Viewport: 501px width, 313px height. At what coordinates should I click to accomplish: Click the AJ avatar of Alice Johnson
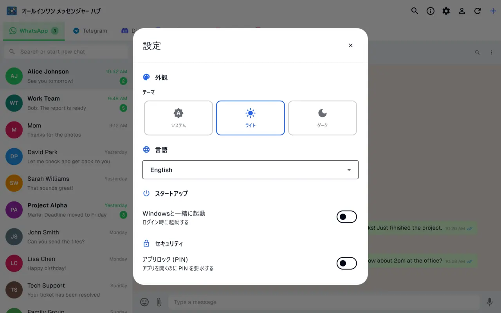[14, 76]
